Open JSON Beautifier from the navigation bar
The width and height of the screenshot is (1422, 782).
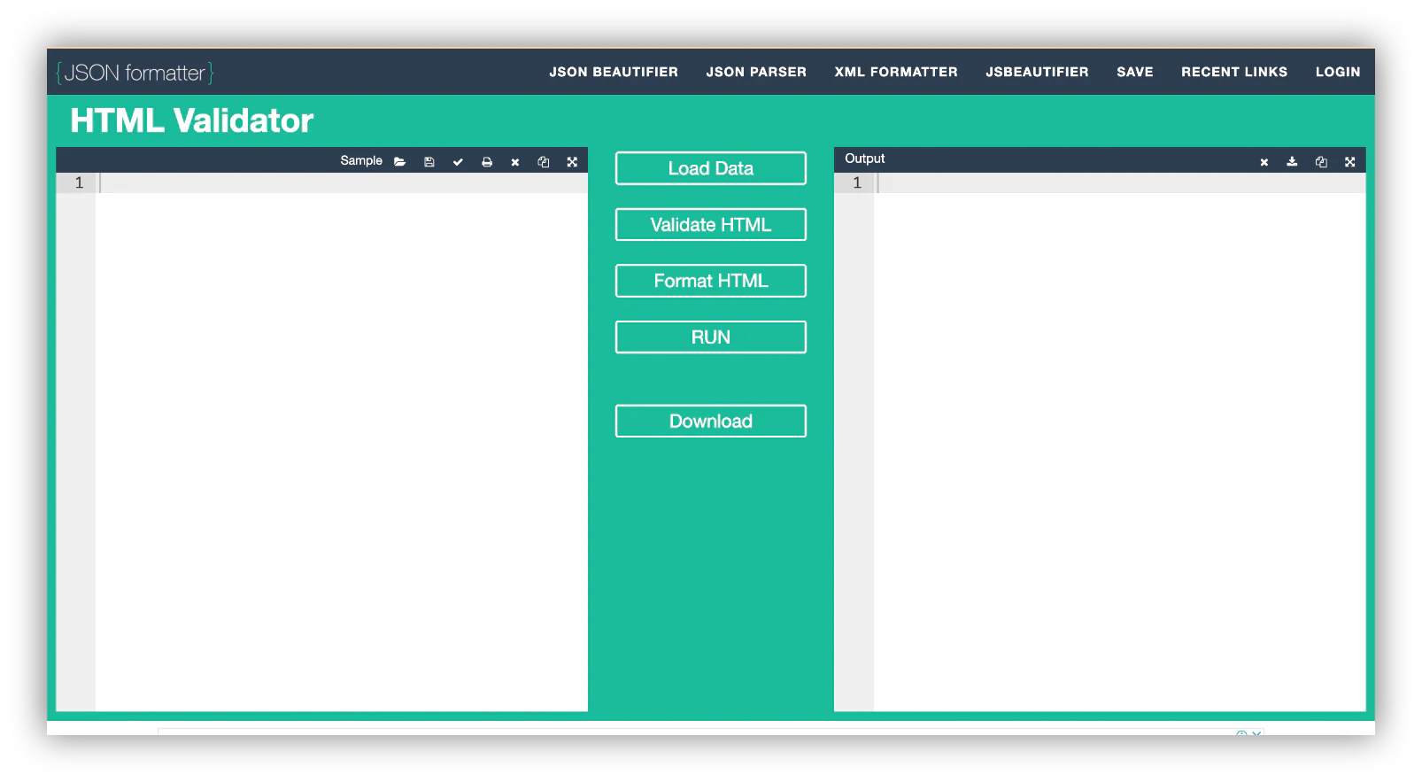pos(614,72)
